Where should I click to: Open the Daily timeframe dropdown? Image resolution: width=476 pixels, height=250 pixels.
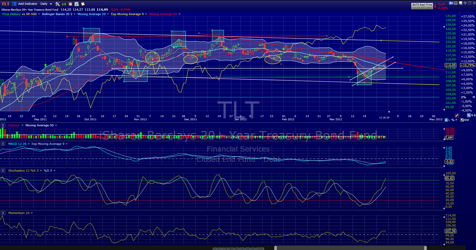(x=46, y=4)
